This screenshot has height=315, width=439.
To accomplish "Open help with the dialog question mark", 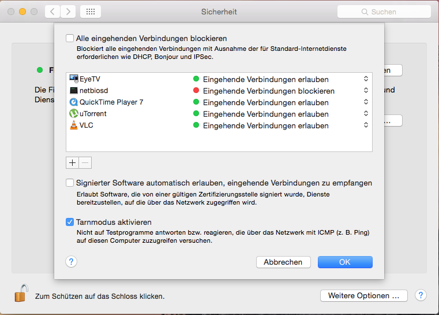I will [x=72, y=262].
